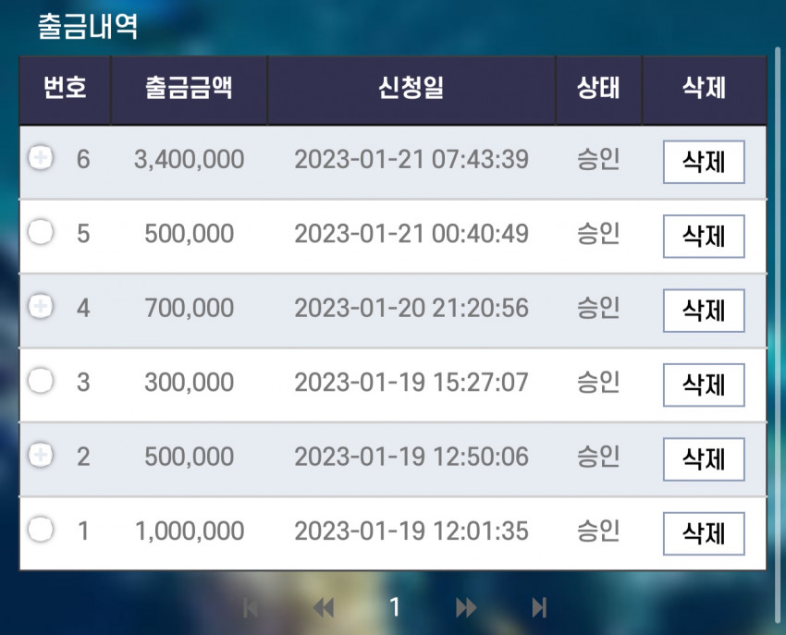Jump to the last page icon

539,608
